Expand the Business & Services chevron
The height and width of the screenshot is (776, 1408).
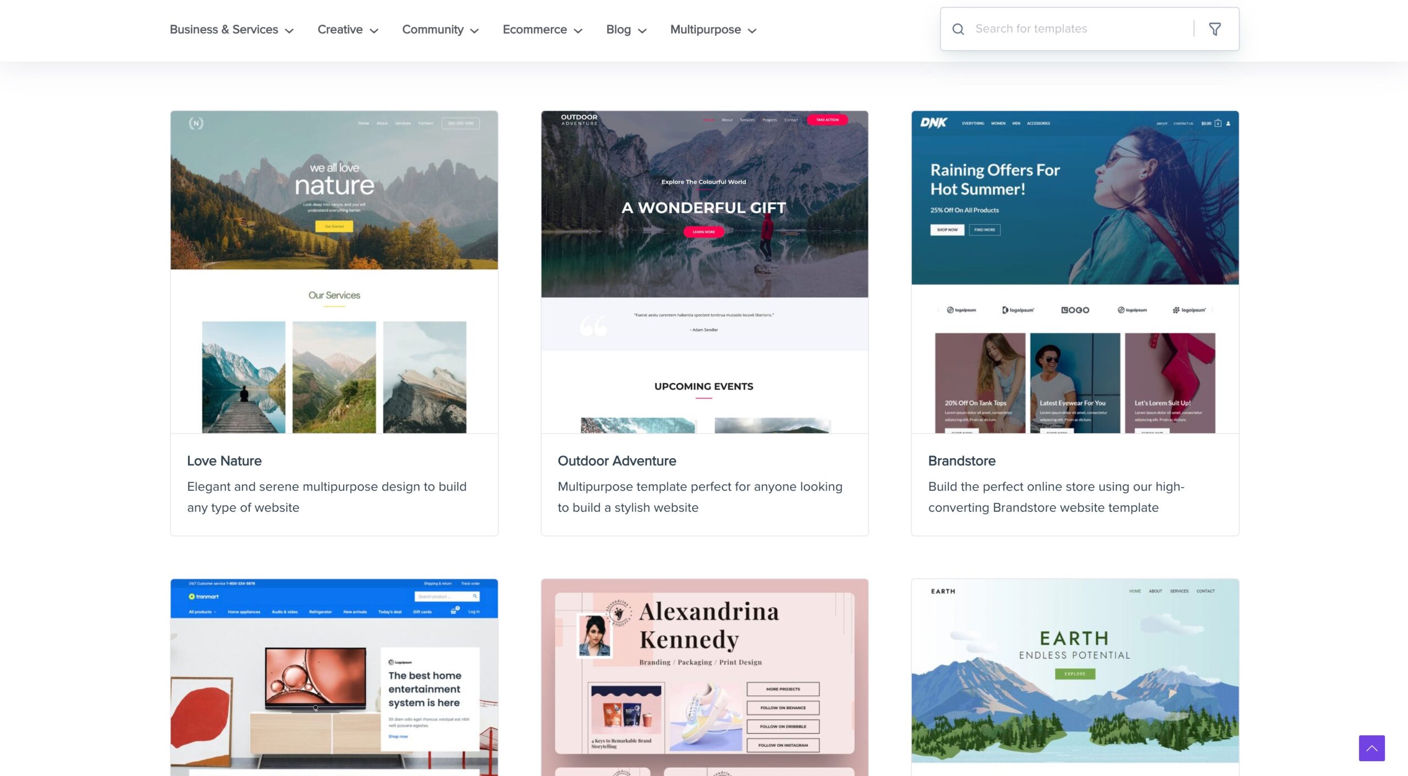[289, 31]
